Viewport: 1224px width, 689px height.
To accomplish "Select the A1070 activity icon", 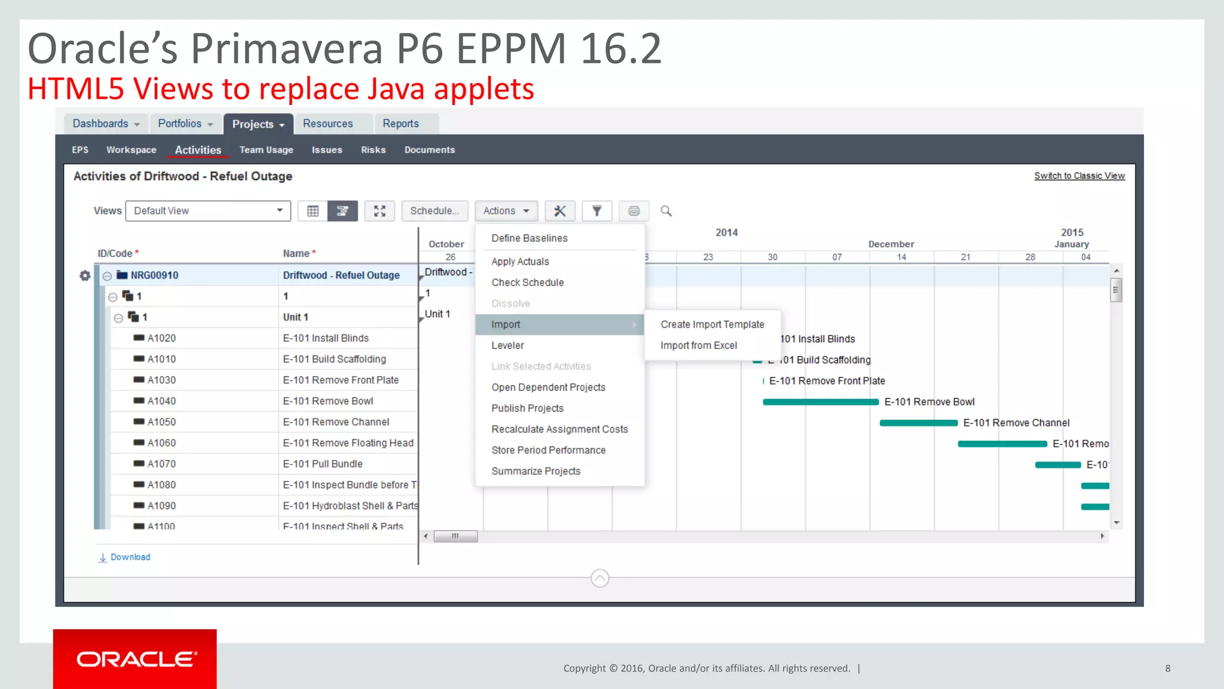I will (139, 464).
